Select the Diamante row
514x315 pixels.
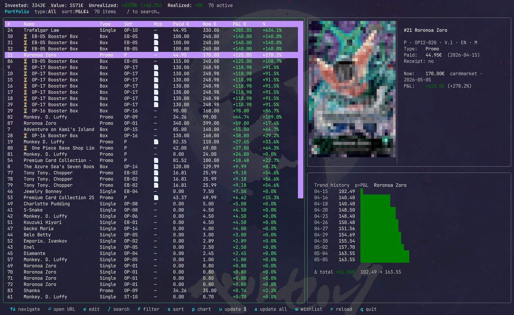151,253
